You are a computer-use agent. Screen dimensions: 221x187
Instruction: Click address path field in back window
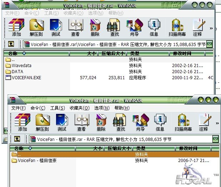coord(115,44)
